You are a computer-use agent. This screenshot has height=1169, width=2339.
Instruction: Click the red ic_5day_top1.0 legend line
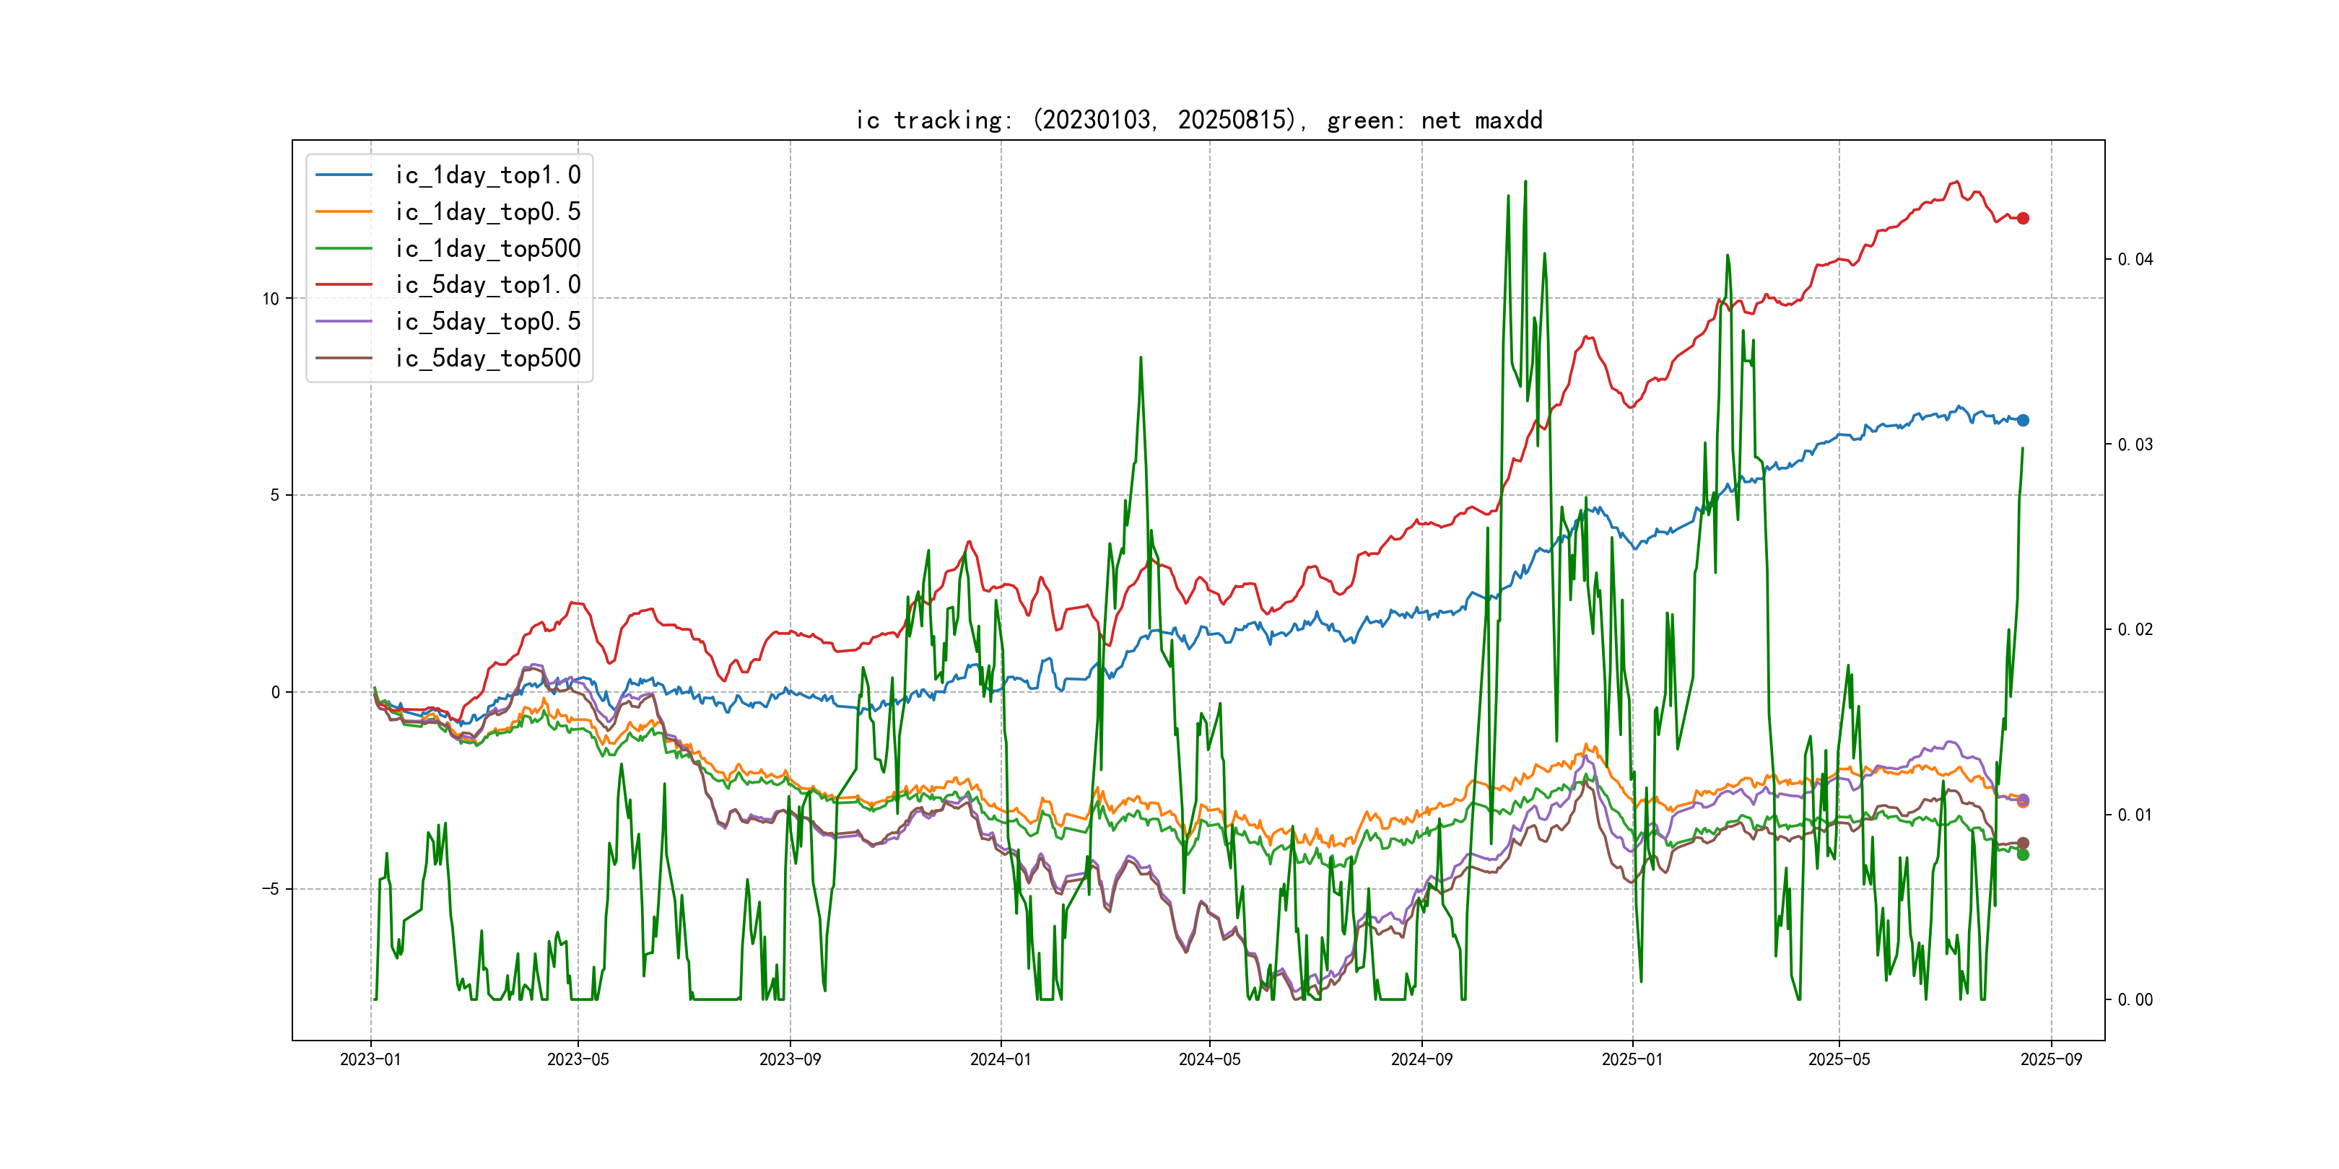(x=343, y=285)
